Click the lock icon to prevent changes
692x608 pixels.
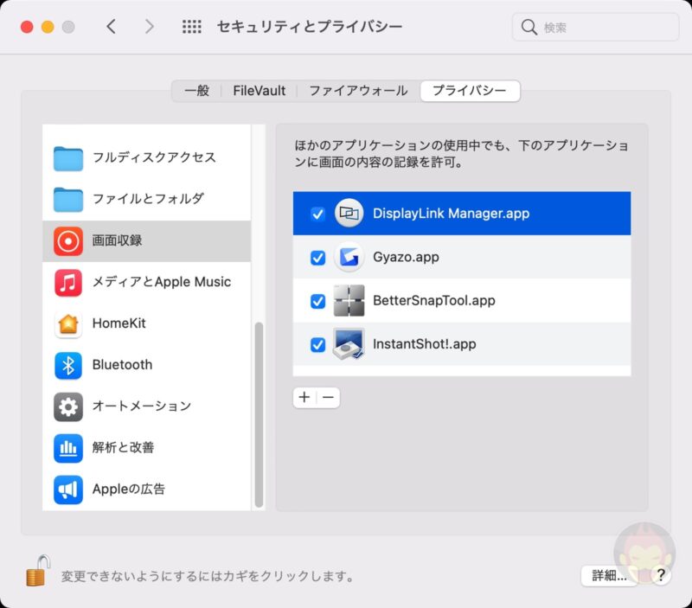tap(36, 572)
